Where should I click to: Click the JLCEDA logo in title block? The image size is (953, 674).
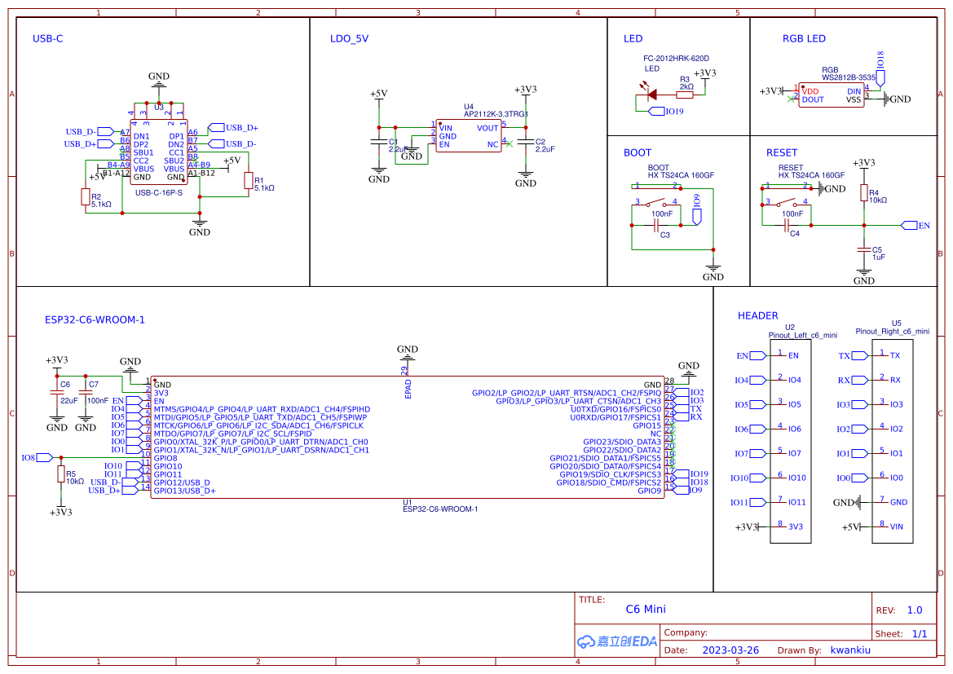(616, 641)
